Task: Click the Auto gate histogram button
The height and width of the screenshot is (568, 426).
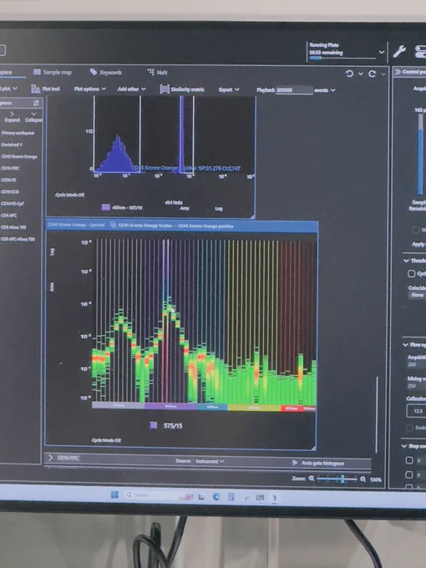Action: [318, 463]
